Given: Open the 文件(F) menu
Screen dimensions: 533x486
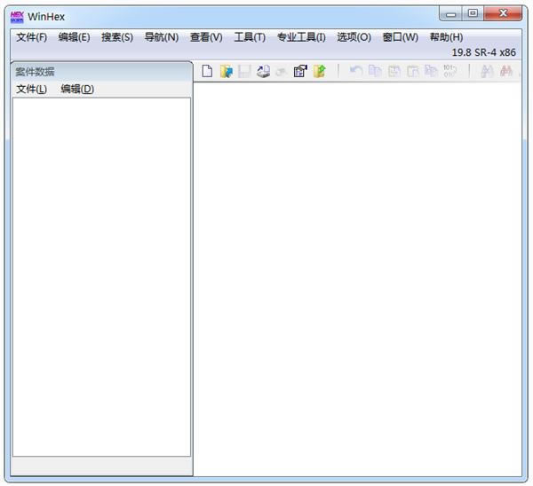Looking at the screenshot, I should (x=32, y=37).
